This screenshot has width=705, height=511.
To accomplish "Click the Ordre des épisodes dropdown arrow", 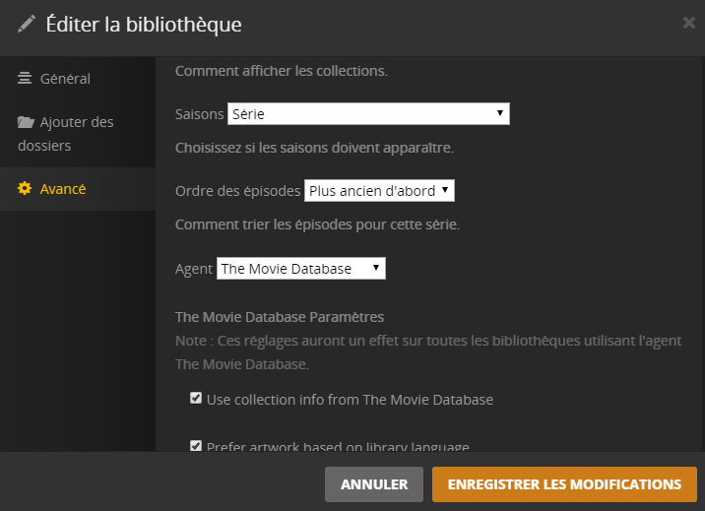I will pyautogui.click(x=445, y=190).
